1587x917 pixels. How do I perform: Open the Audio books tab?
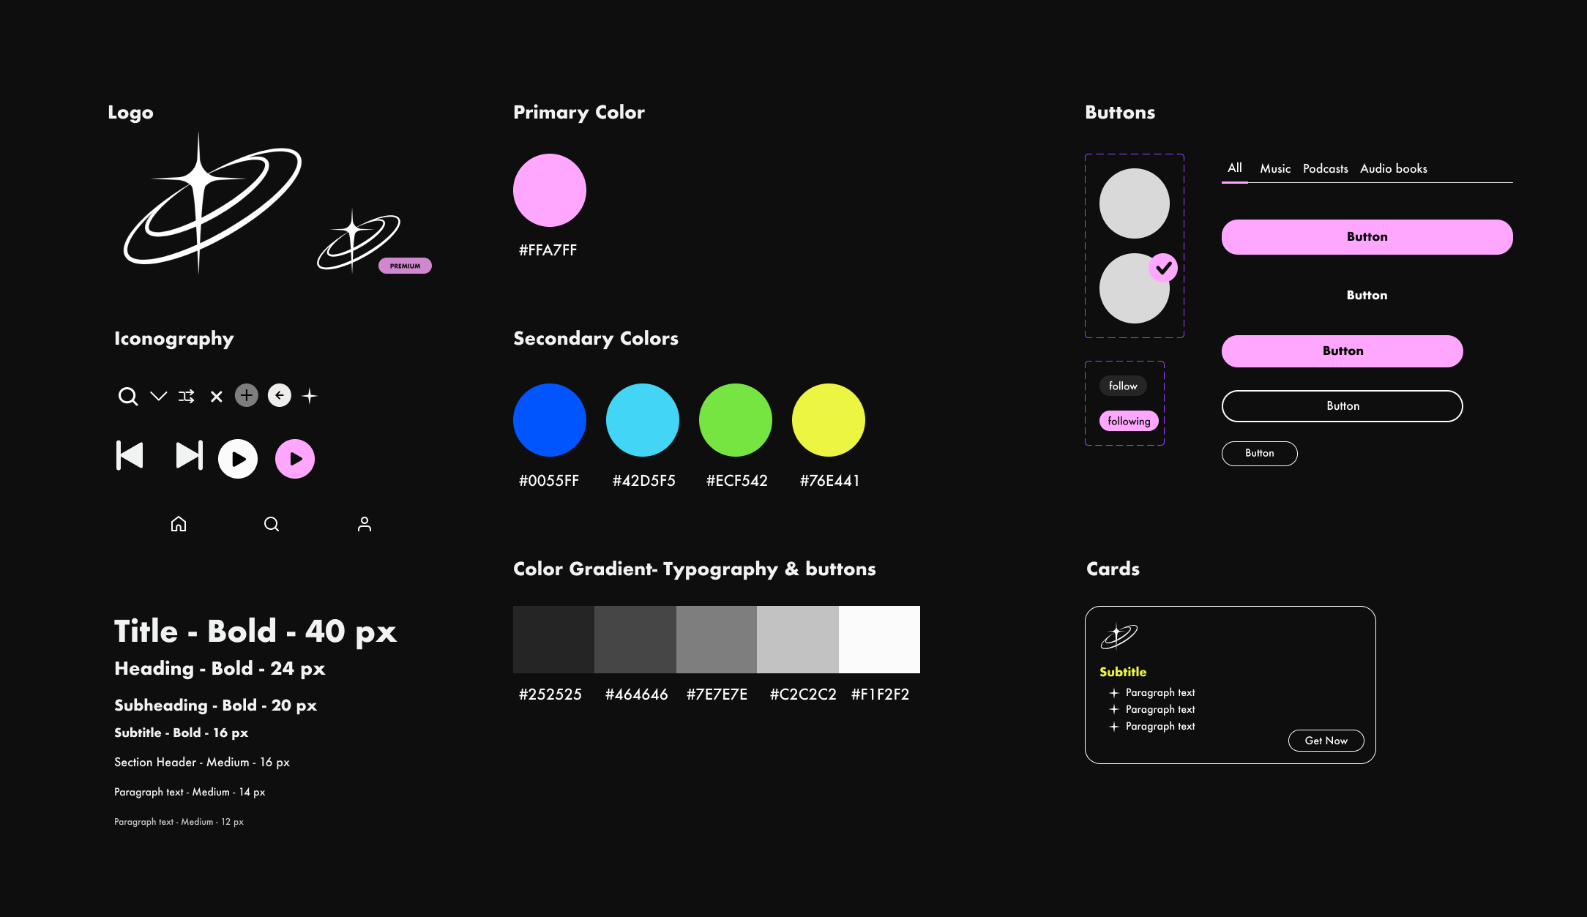coord(1393,168)
